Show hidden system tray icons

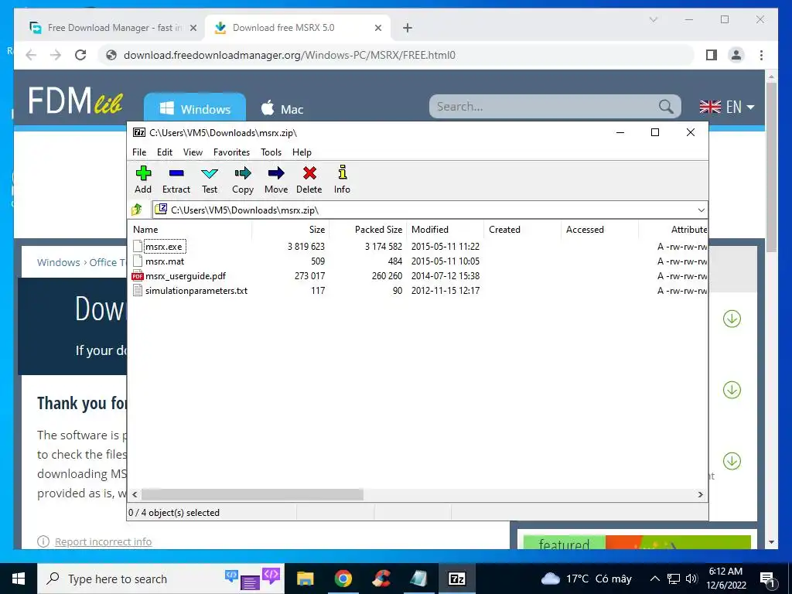click(x=654, y=579)
